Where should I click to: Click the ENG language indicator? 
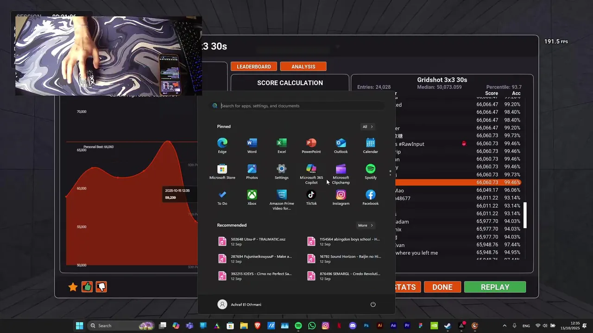(x=526, y=326)
